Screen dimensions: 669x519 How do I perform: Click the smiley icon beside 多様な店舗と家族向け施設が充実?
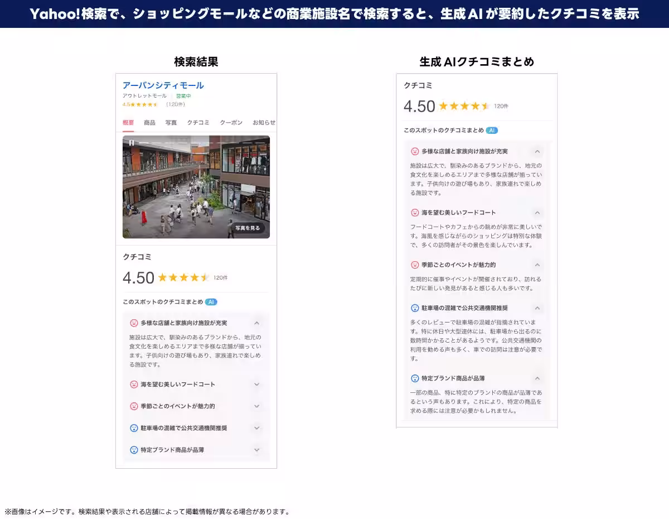[x=414, y=150]
